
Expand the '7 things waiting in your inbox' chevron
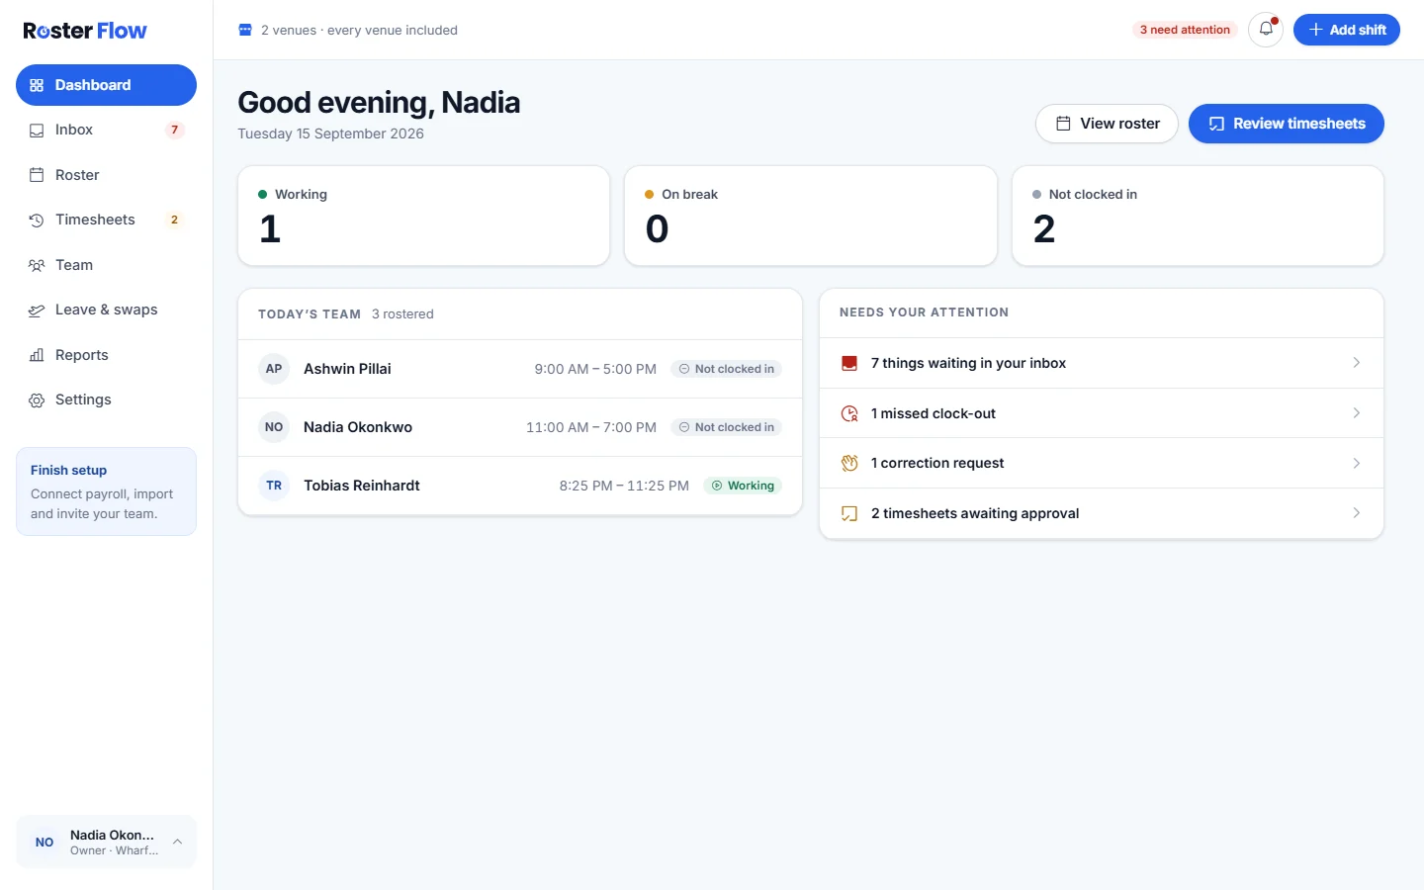pyautogui.click(x=1356, y=363)
